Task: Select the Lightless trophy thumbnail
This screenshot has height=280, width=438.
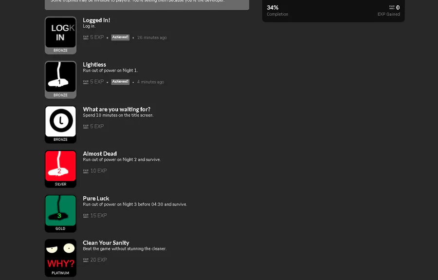Action: [x=60, y=77]
